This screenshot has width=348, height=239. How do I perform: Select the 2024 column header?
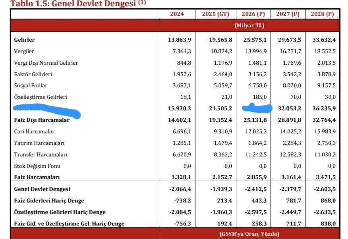click(177, 14)
